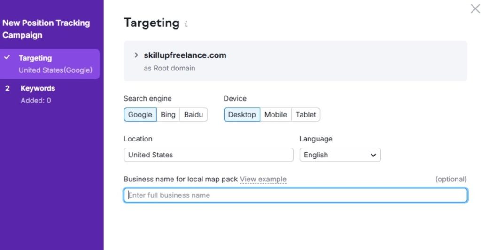This screenshot has height=250, width=481.
Task: Click the step number 2 badge
Action: tap(8, 88)
